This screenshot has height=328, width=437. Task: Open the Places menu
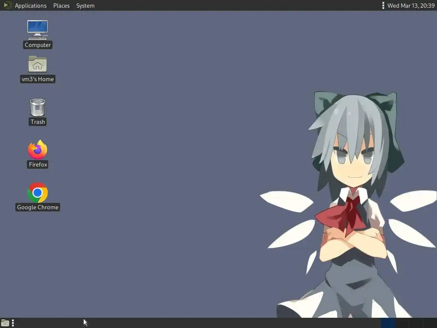[61, 6]
